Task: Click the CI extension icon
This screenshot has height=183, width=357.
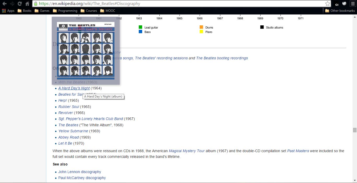Action: (x=337, y=4)
